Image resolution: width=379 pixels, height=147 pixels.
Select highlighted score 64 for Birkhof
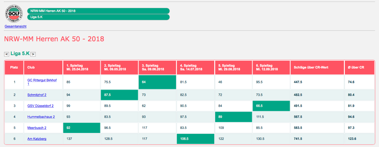pos(157,82)
